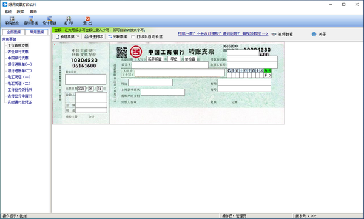Click the 人民币(大写) amount field
Screen dimensions: 364x219
180,73
